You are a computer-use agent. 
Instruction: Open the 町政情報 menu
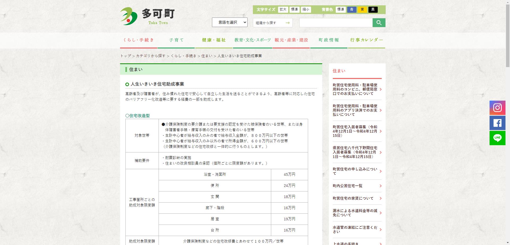pos(329,40)
